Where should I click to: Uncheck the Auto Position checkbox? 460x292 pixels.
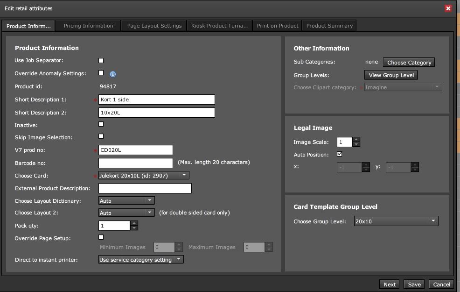click(340, 154)
